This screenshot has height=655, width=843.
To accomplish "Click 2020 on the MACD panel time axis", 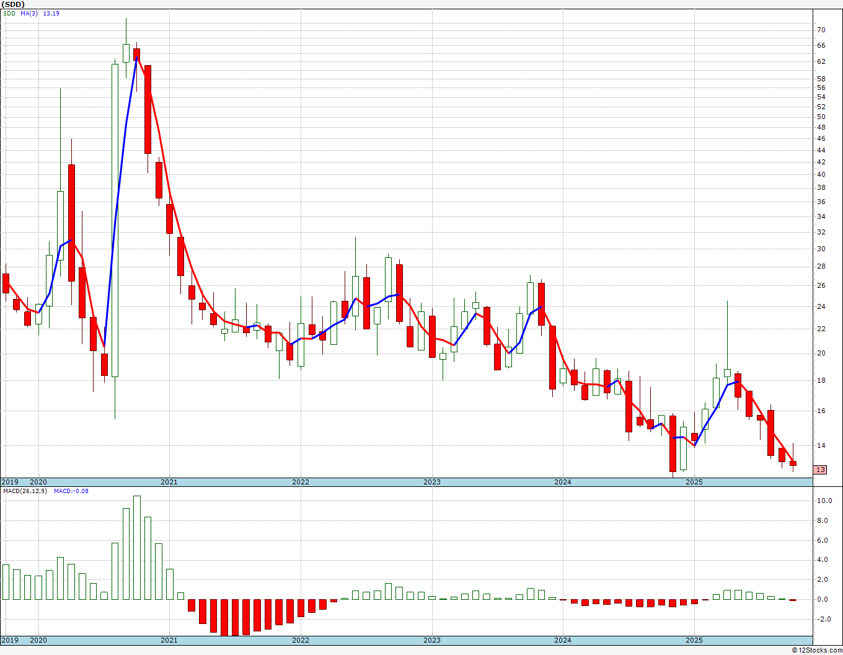I will click(38, 640).
